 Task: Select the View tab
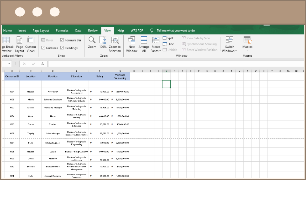[x=107, y=31]
